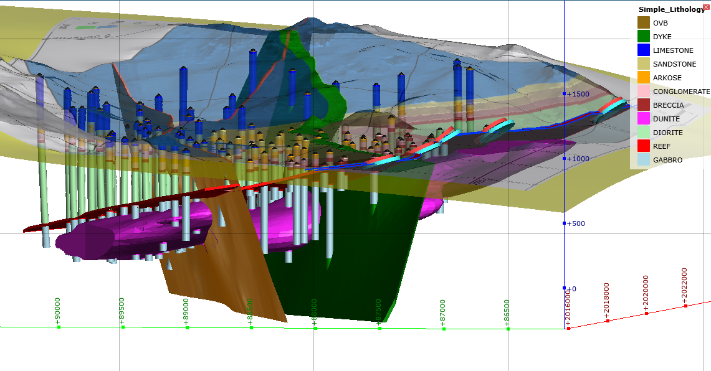Viewport: 711px width, 371px height.
Task: Click the OVB brown color swatch
Action: pos(644,23)
